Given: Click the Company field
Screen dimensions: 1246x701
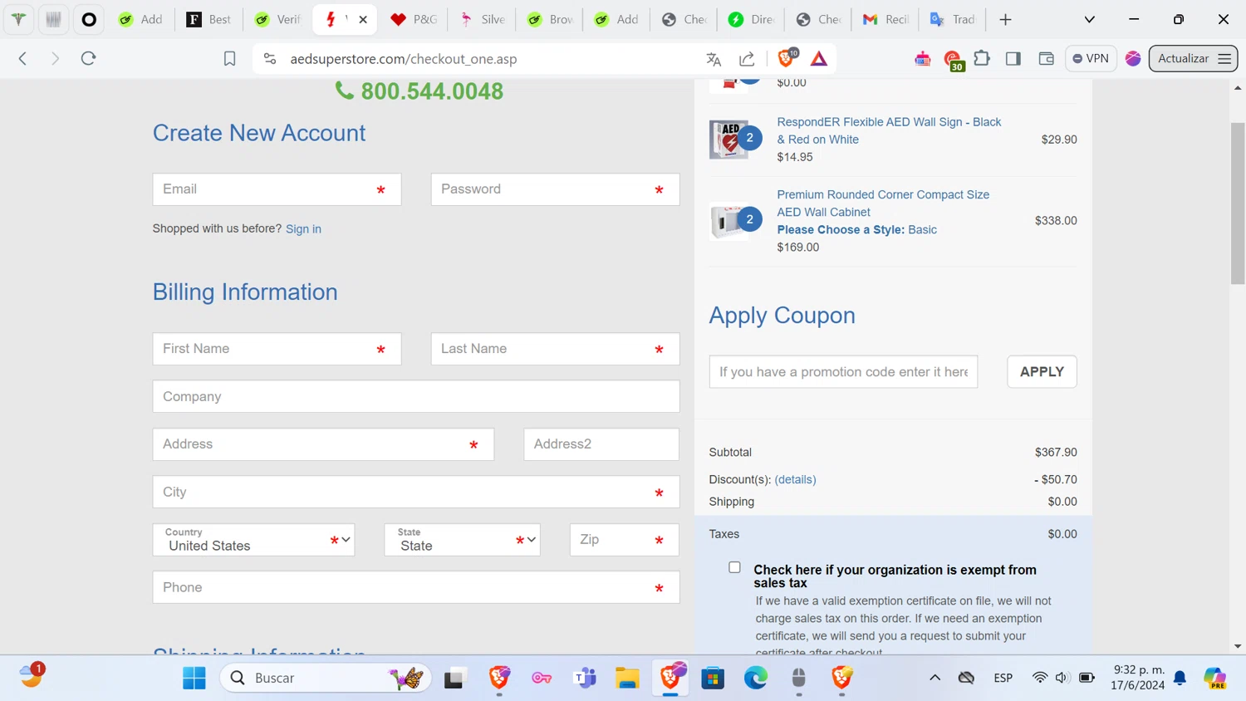Looking at the screenshot, I should point(416,396).
